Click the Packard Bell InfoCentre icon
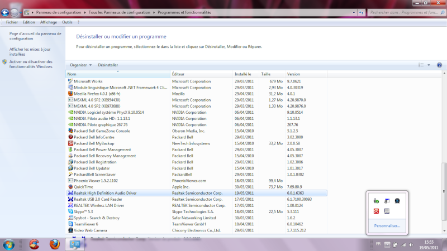 tap(70, 137)
